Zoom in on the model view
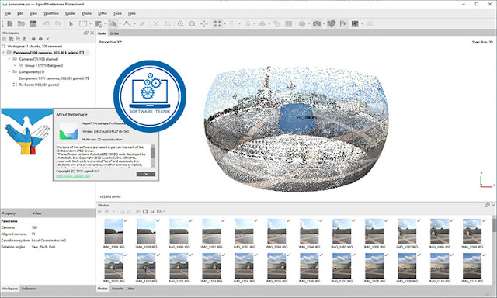 181,24
